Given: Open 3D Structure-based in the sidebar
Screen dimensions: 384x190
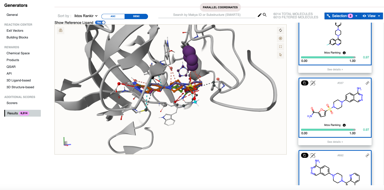Looking at the screenshot, I should click(20, 87).
